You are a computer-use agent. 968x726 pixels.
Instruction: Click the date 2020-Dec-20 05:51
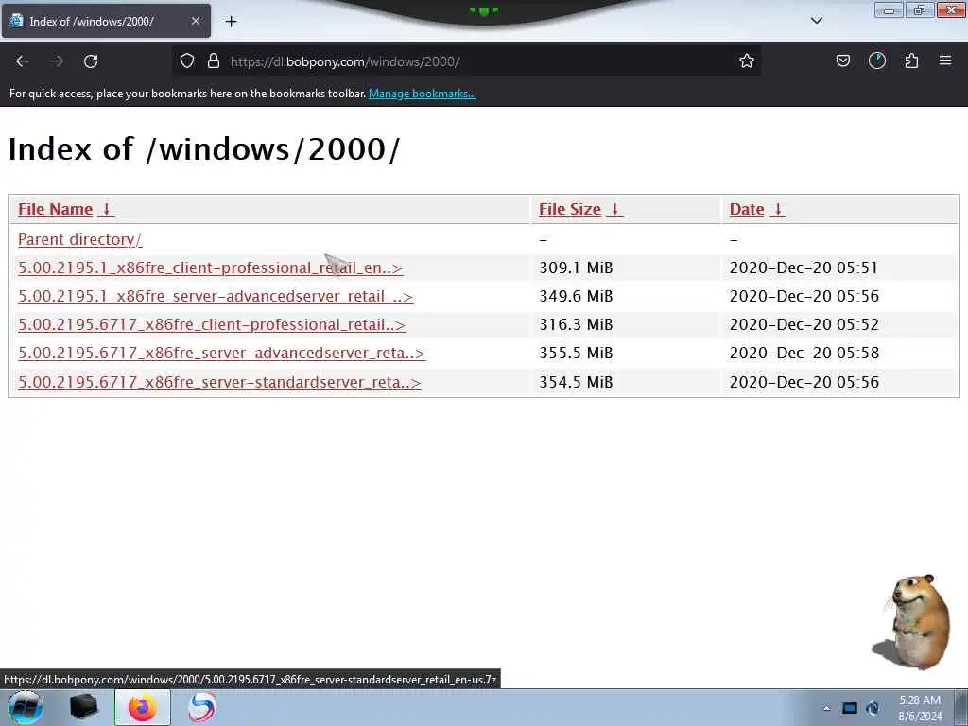tap(804, 268)
